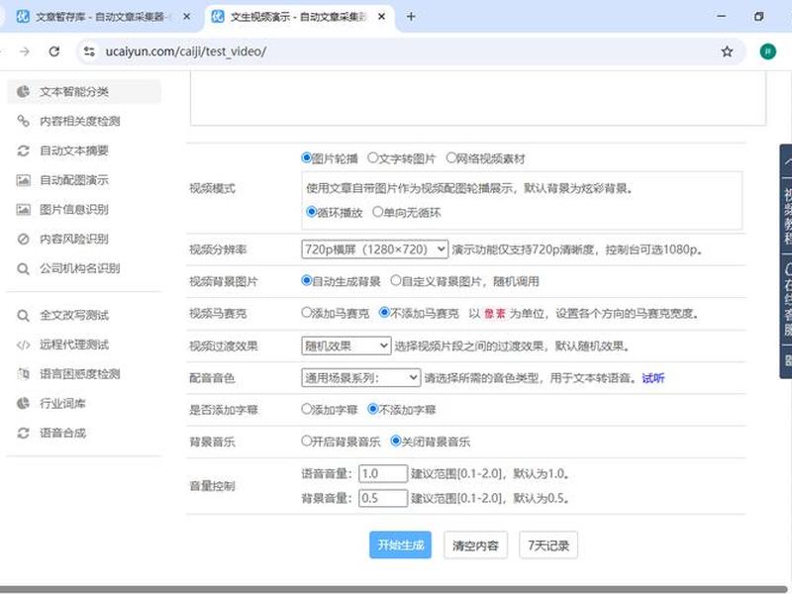This screenshot has height=594, width=792.
Task: Click the article text area at top
Action: (x=478, y=98)
